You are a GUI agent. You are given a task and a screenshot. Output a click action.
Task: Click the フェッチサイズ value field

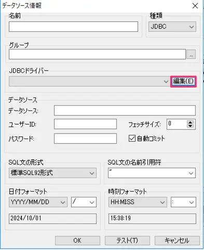pyautogui.click(x=176, y=124)
